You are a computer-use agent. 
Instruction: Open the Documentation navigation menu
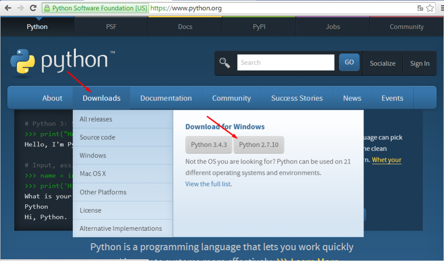click(x=166, y=98)
